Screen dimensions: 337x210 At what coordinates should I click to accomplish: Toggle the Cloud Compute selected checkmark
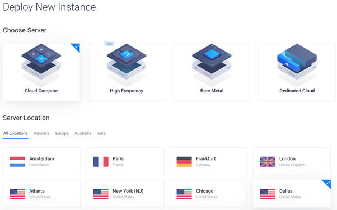point(76,47)
